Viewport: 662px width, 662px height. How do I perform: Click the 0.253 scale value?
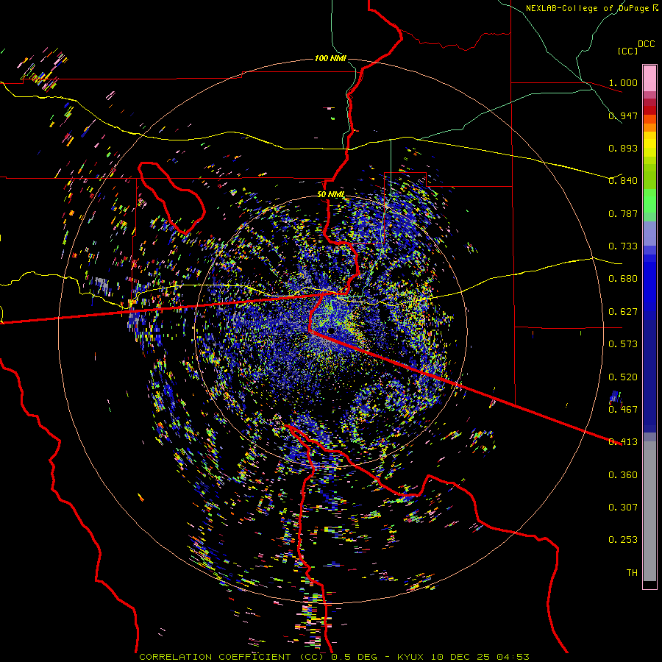click(x=623, y=540)
